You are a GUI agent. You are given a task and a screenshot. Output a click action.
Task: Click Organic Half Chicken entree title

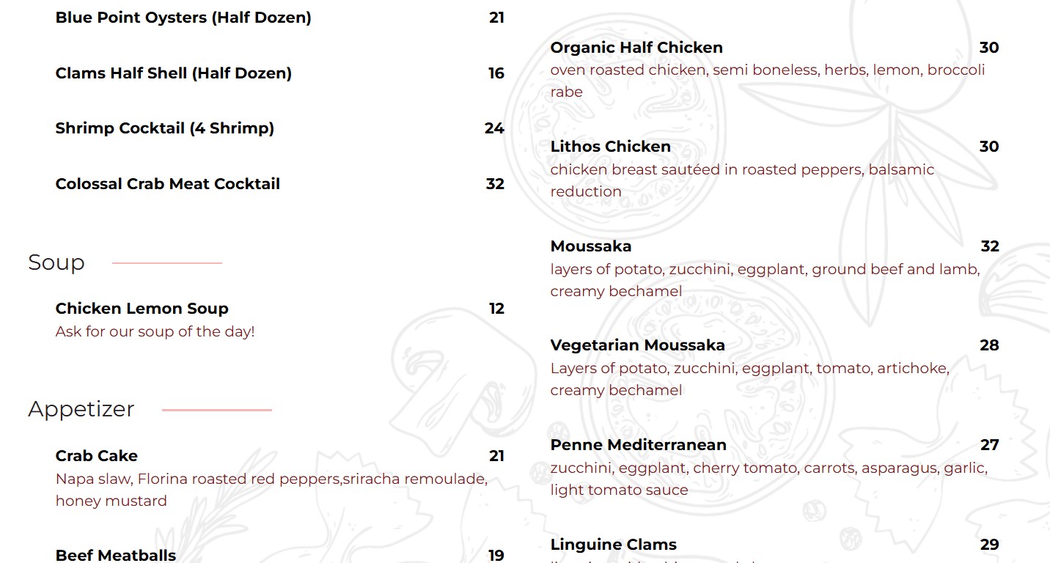636,48
